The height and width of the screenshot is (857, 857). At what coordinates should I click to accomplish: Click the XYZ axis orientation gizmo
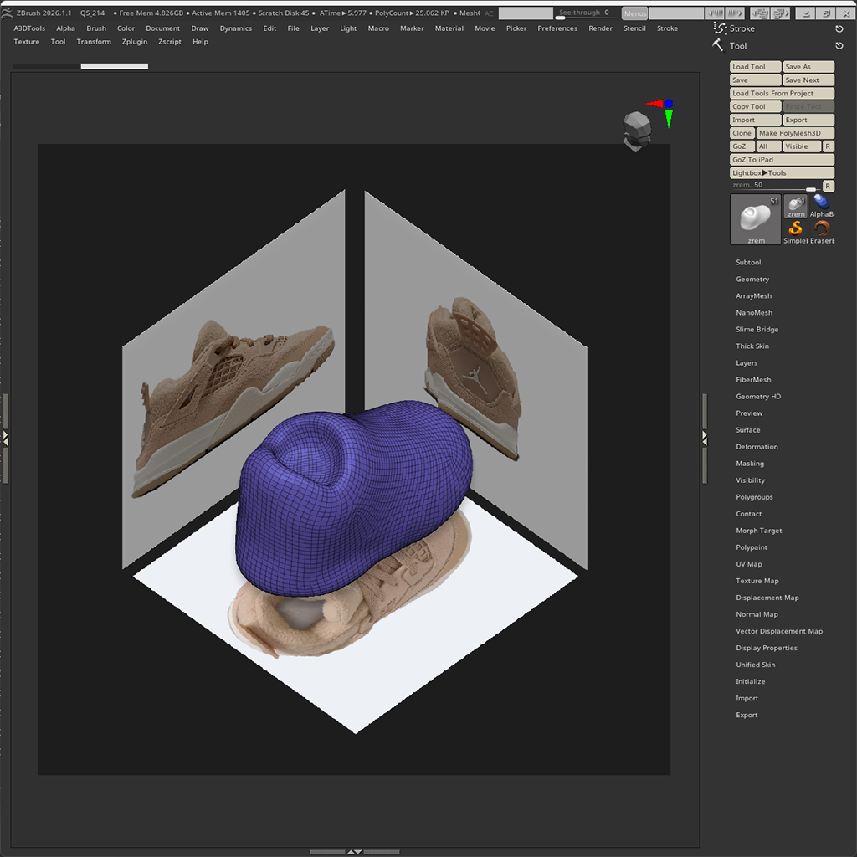point(661,111)
